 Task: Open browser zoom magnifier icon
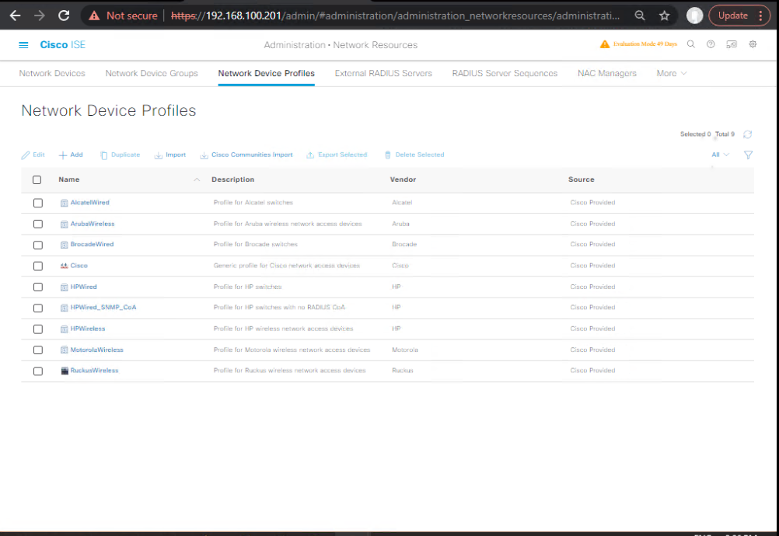[x=640, y=16]
